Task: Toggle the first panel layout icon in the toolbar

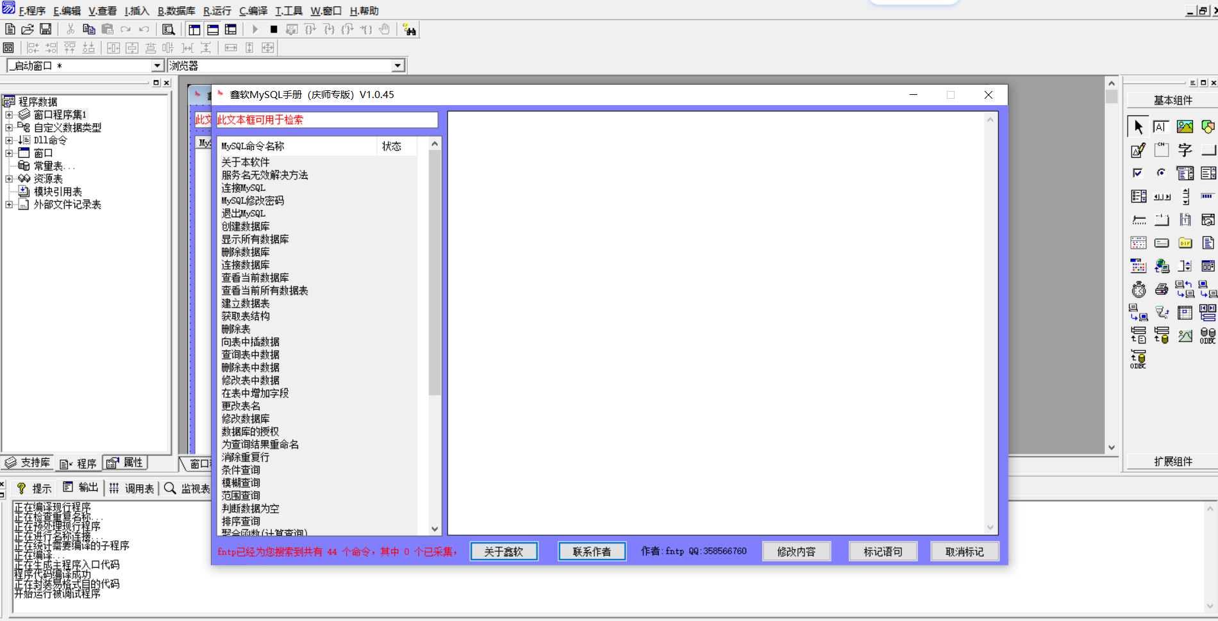Action: coord(194,29)
